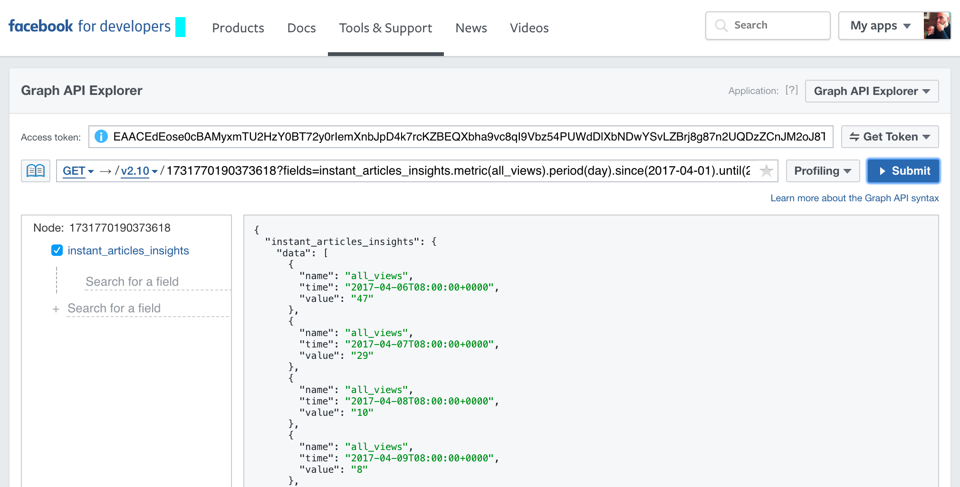
Task: Expand the Get Token dropdown
Action: 890,137
